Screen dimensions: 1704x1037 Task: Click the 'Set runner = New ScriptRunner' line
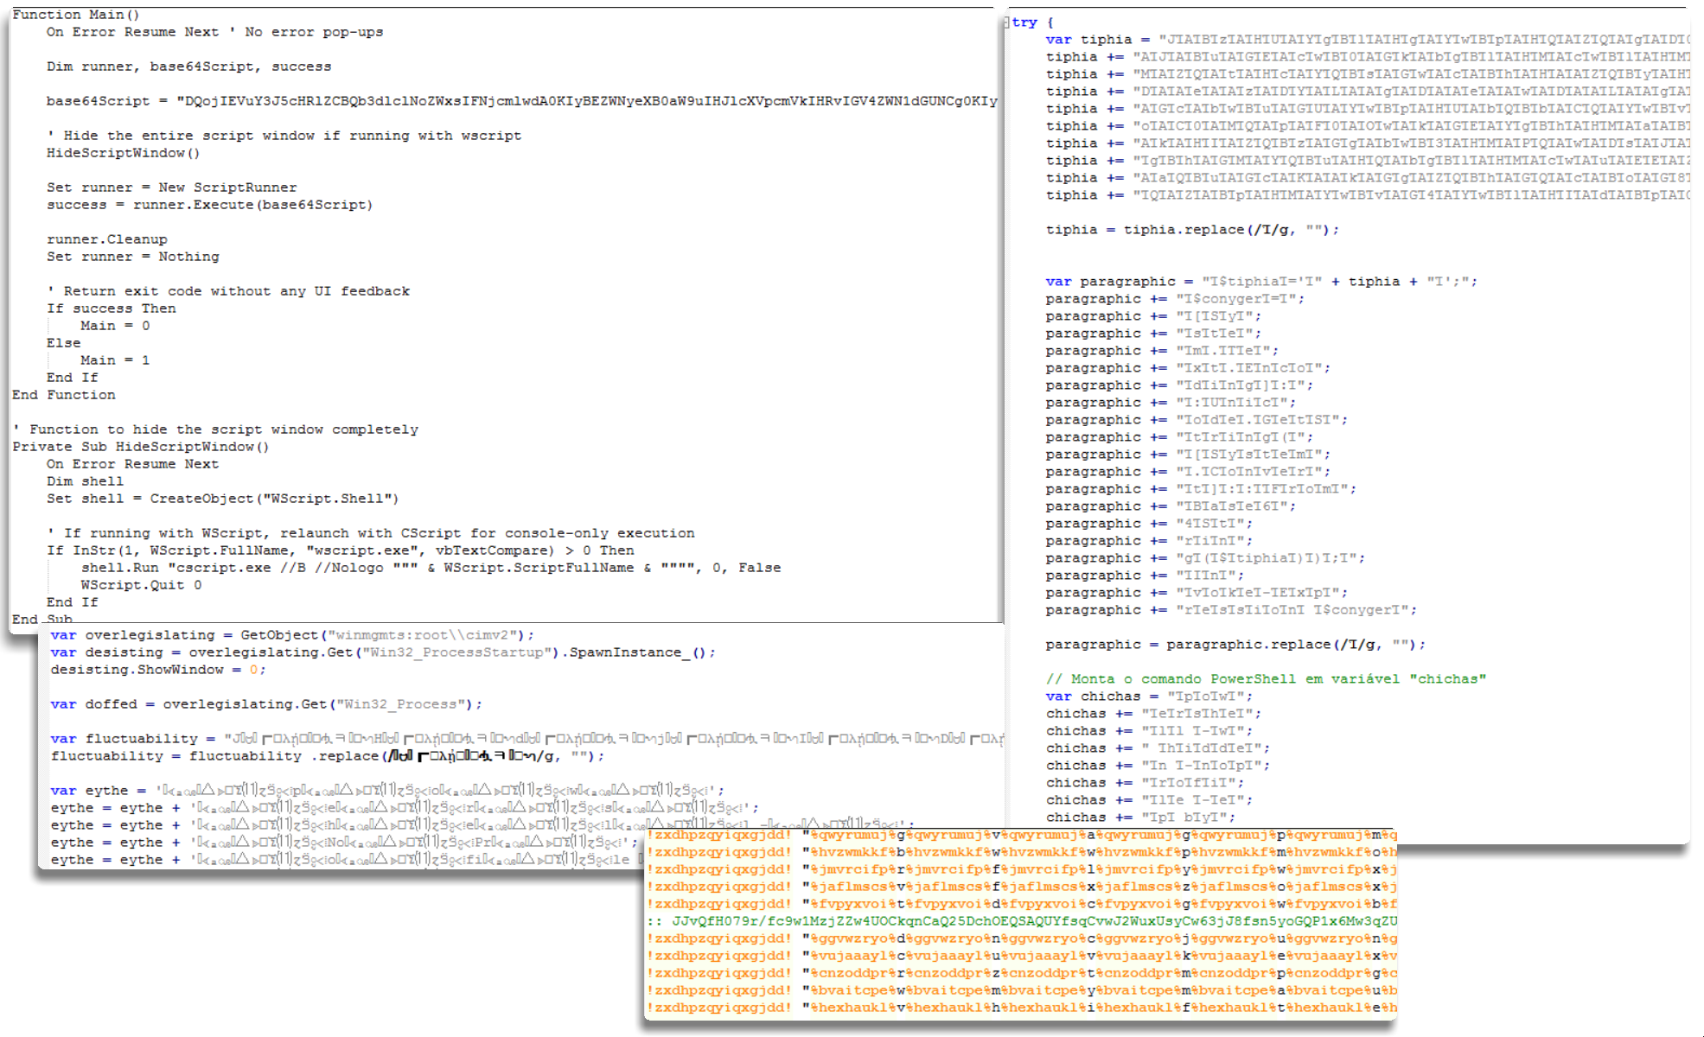tap(171, 188)
